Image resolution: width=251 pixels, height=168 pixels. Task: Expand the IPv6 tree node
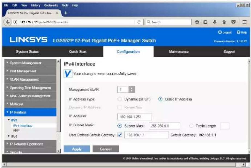(9, 136)
